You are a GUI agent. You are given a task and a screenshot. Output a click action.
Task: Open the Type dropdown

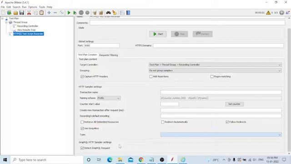coord(221,134)
